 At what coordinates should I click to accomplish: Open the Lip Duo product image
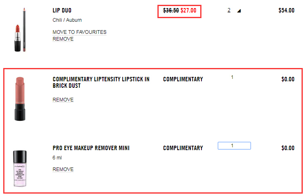tap(20, 30)
